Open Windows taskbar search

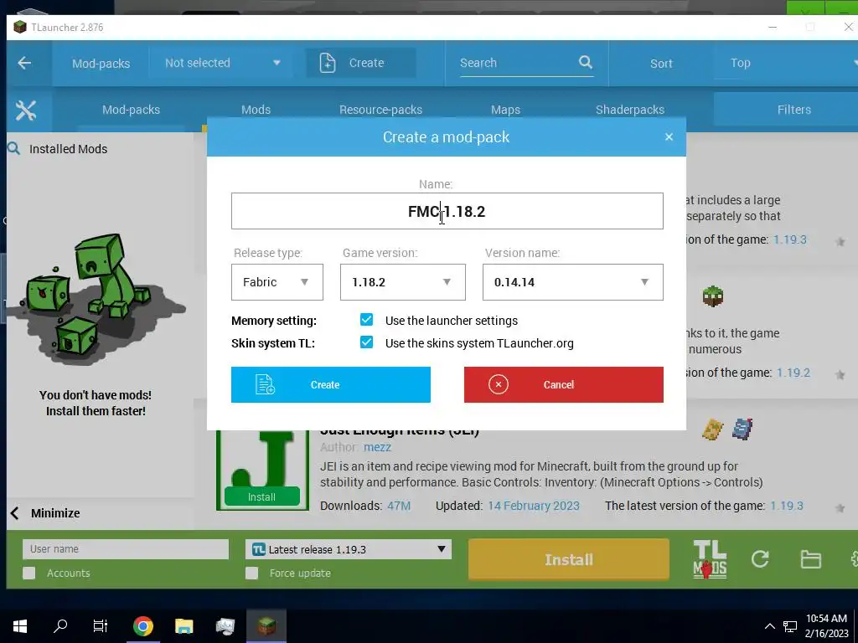coord(60,626)
